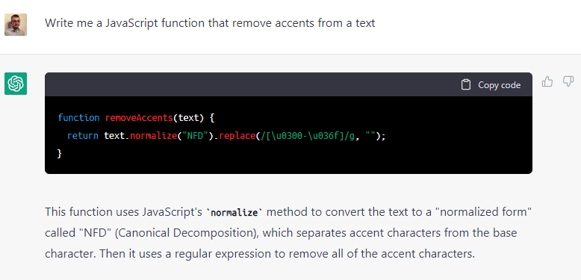
Task: Click the user profile photo avatar
Action: coord(16,25)
